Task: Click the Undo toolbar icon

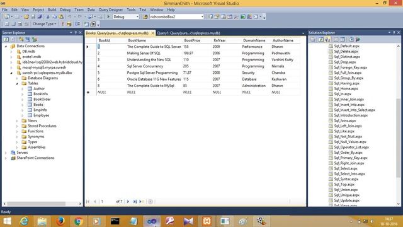Action: [69, 17]
